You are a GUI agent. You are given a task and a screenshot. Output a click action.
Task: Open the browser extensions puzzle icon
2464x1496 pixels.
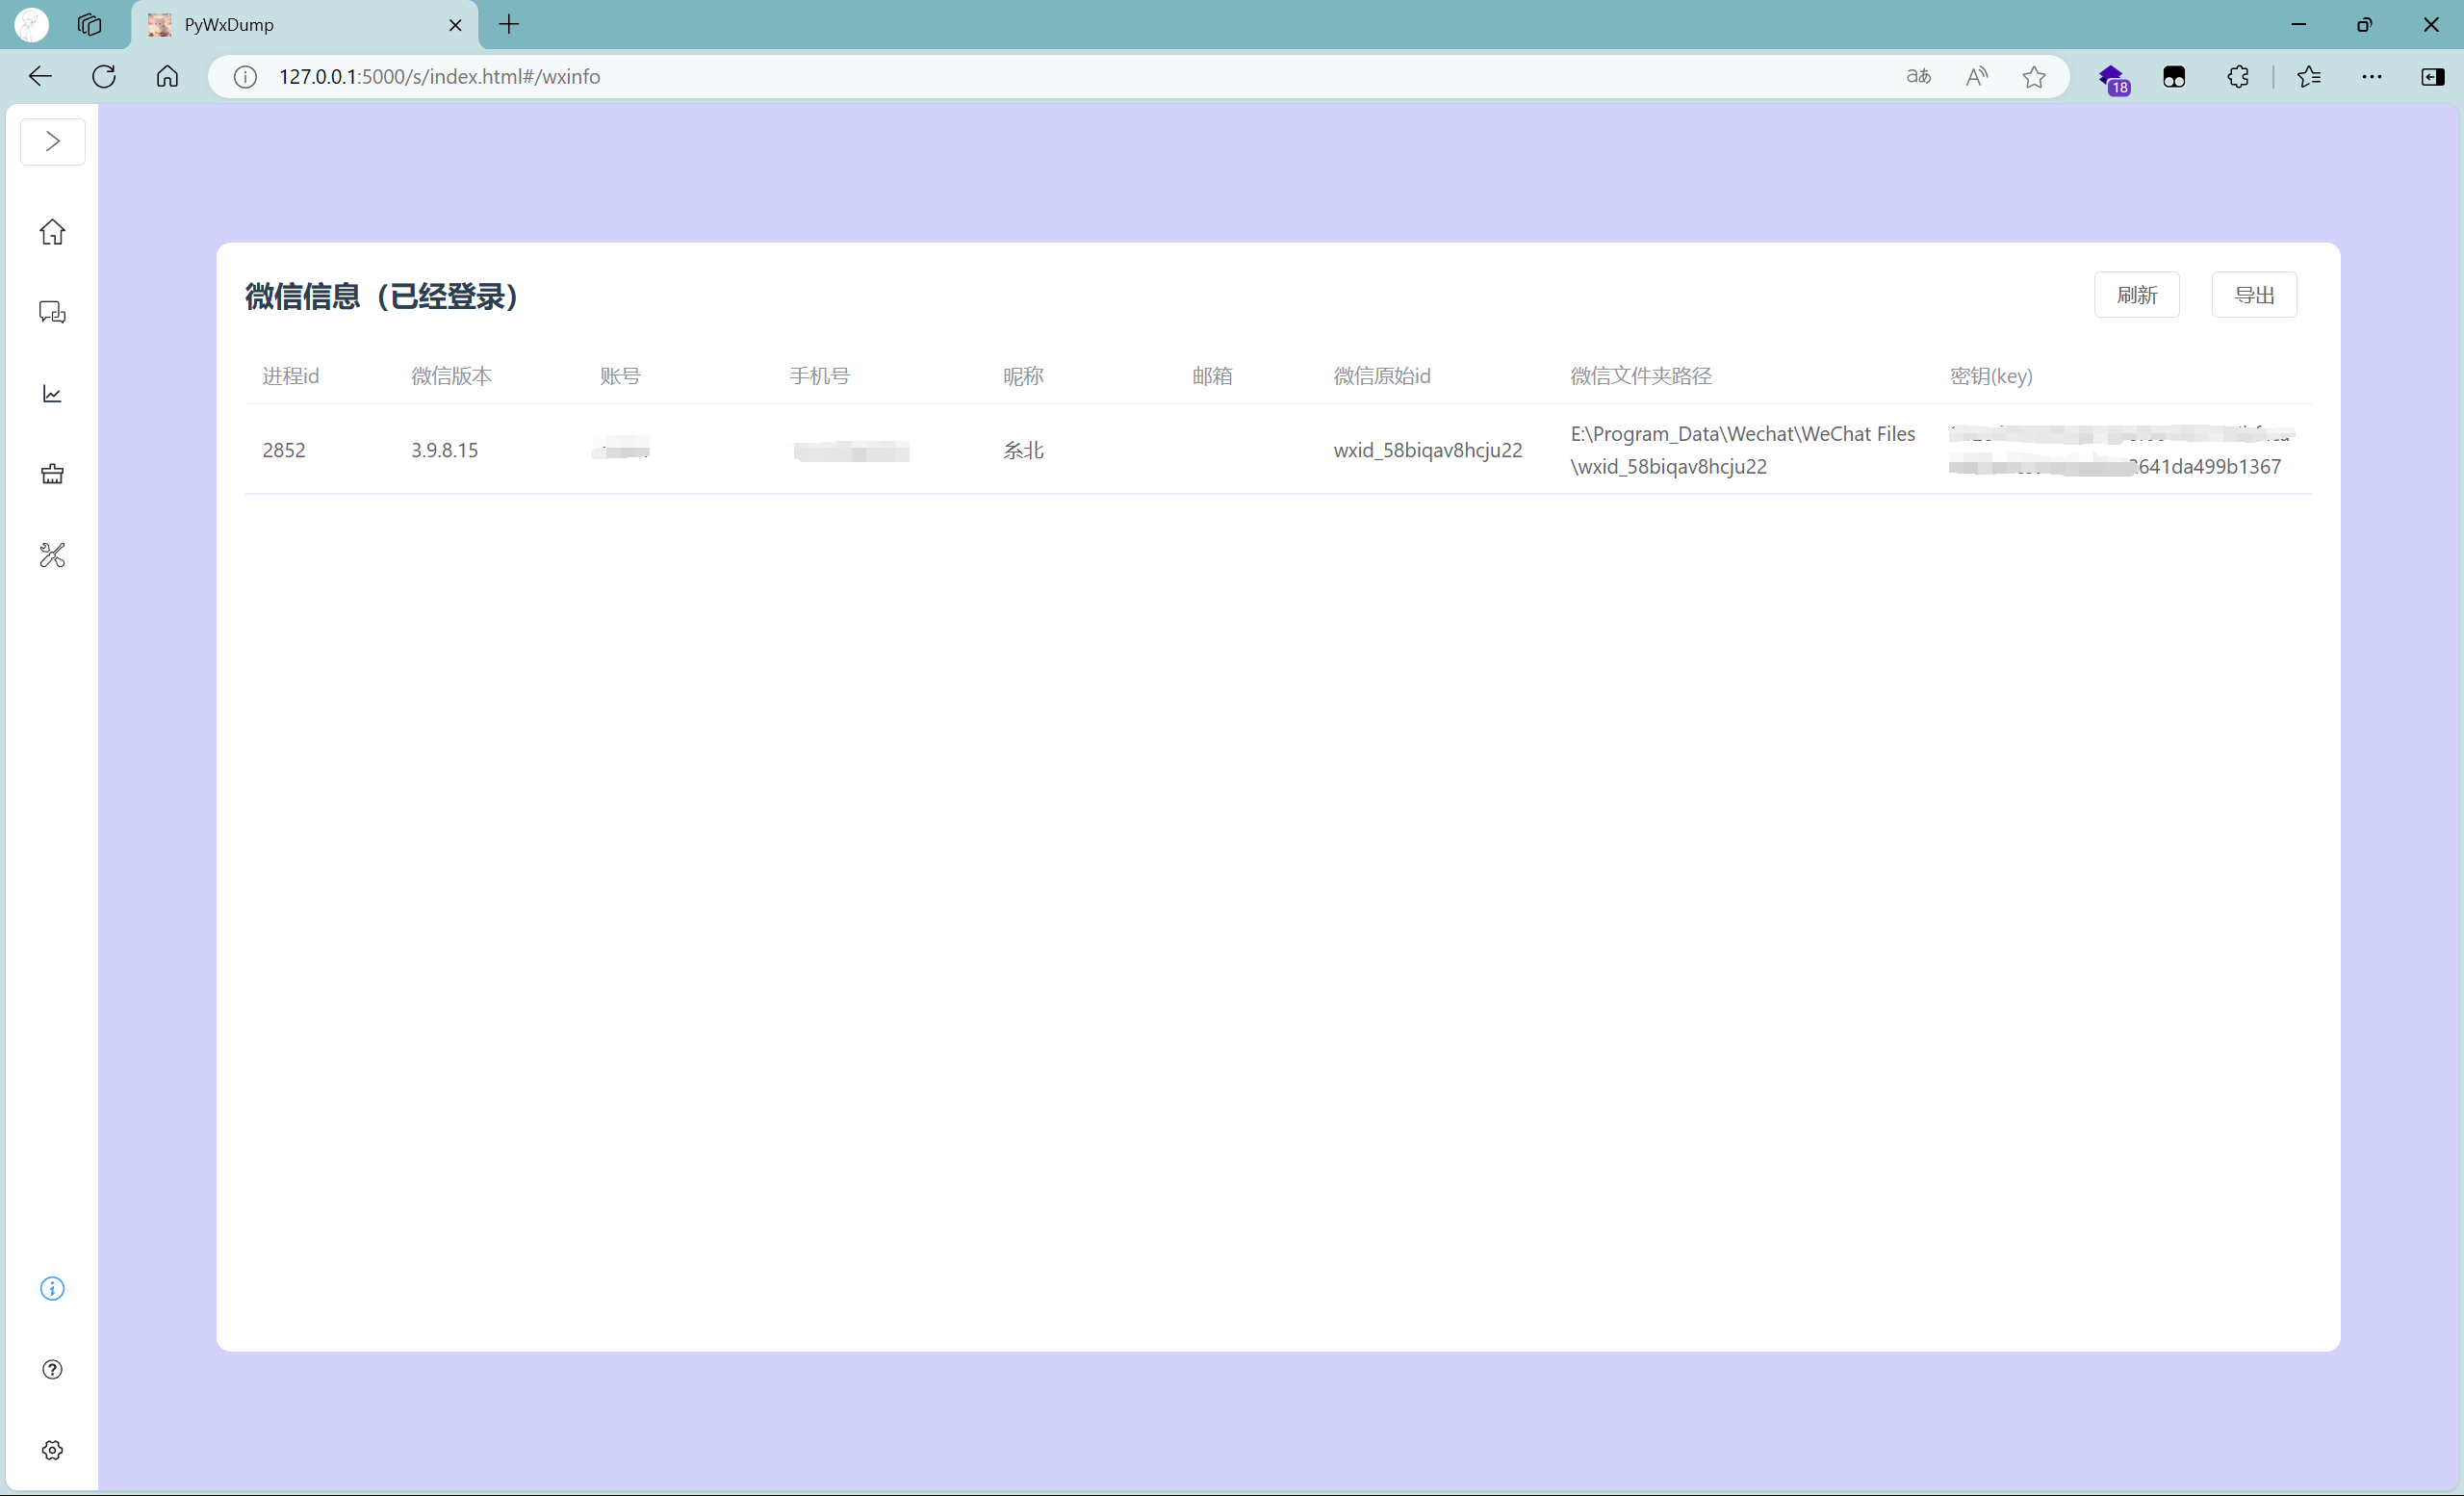2238,77
